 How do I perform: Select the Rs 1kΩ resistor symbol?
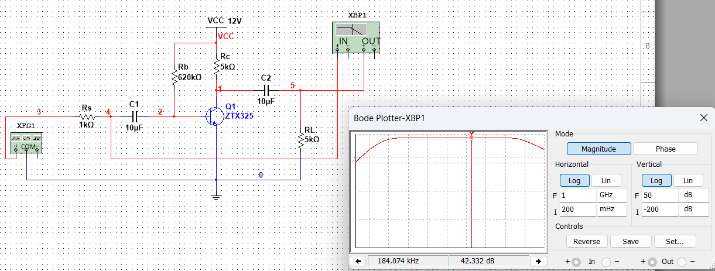coord(87,116)
